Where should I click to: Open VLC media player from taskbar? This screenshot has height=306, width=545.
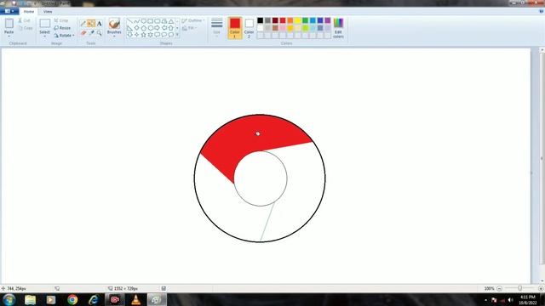point(136,299)
